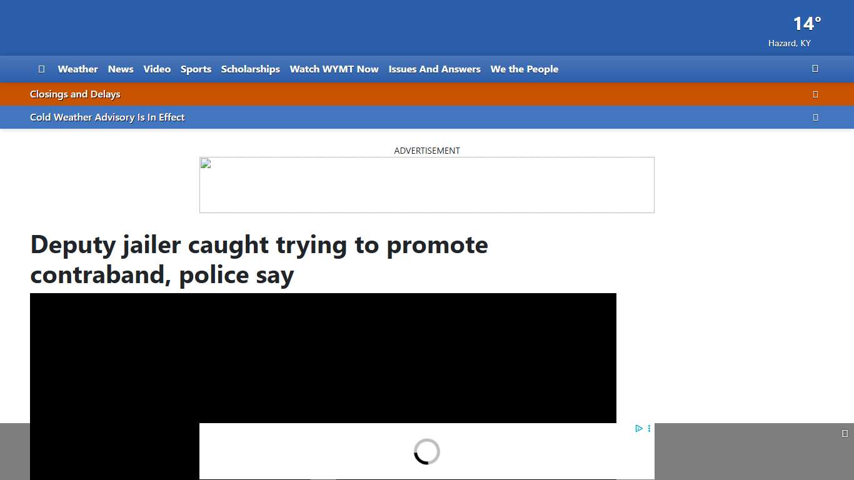Open the hamburger navigation menu
The image size is (854, 480).
[41, 69]
